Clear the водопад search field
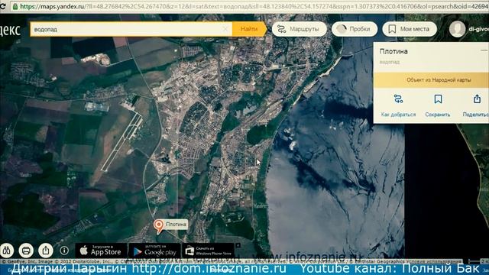Viewport: 489px width, 275px height. pyautogui.click(x=225, y=29)
